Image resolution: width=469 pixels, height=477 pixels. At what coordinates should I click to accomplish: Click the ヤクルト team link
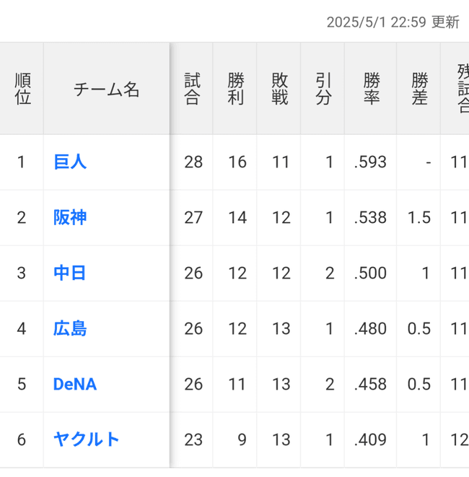tap(87, 439)
